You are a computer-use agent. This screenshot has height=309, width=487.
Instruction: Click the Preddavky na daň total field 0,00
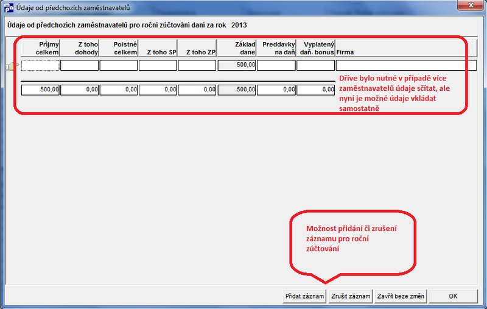276,90
